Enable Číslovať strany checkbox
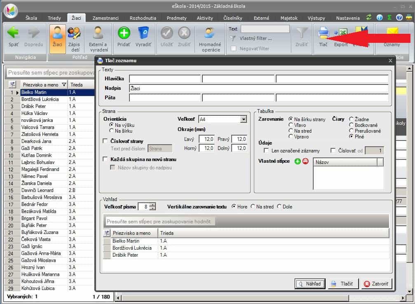 click(x=106, y=141)
